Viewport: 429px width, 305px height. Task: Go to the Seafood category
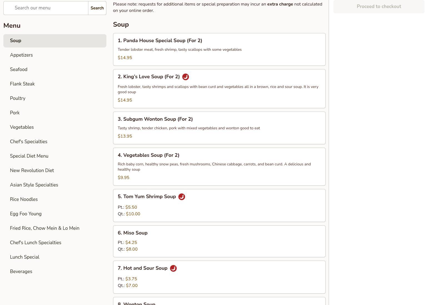pos(19,69)
